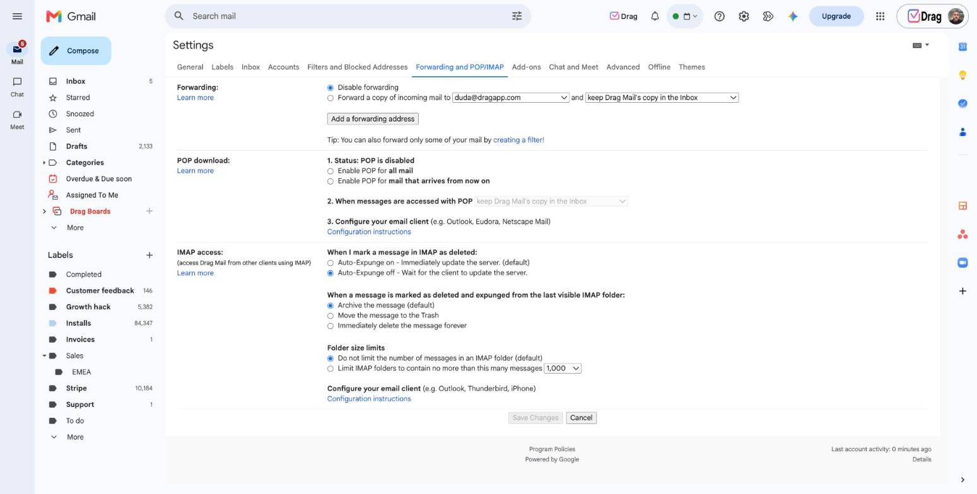Click Add a forwarding address button
Screen dimensions: 977x494
click(x=373, y=119)
